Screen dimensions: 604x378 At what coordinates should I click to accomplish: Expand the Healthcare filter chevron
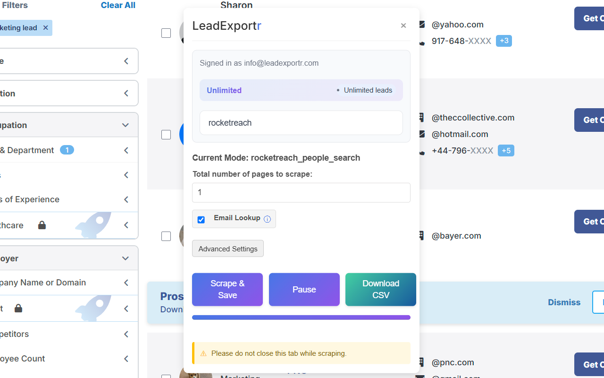126,225
